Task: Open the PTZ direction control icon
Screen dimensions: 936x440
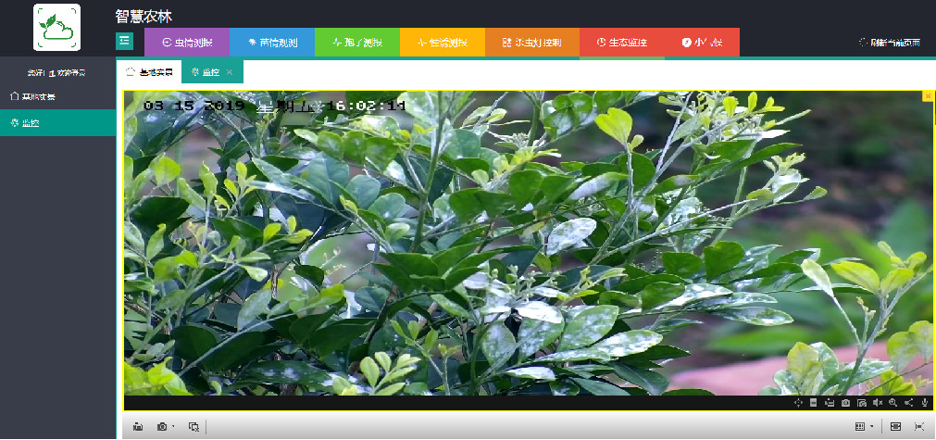Action: [x=798, y=403]
